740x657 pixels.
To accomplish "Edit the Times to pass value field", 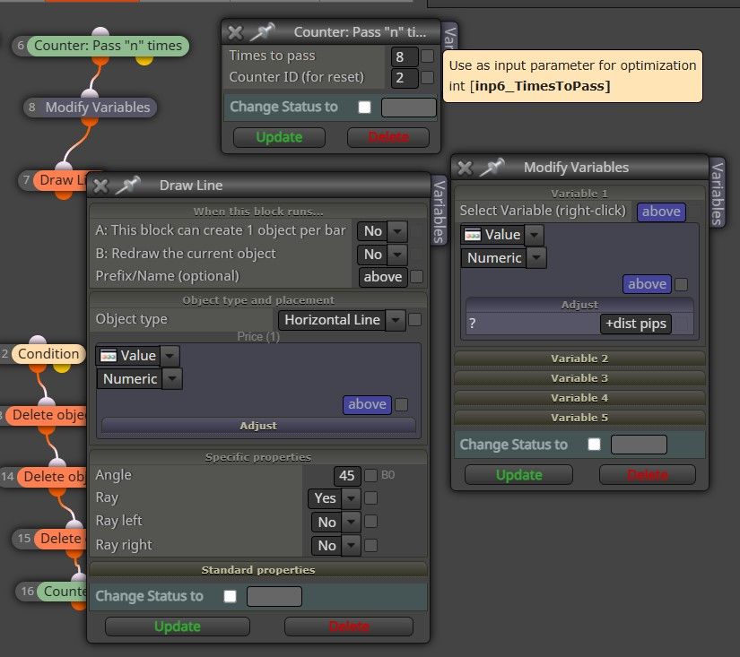I will 405,57.
